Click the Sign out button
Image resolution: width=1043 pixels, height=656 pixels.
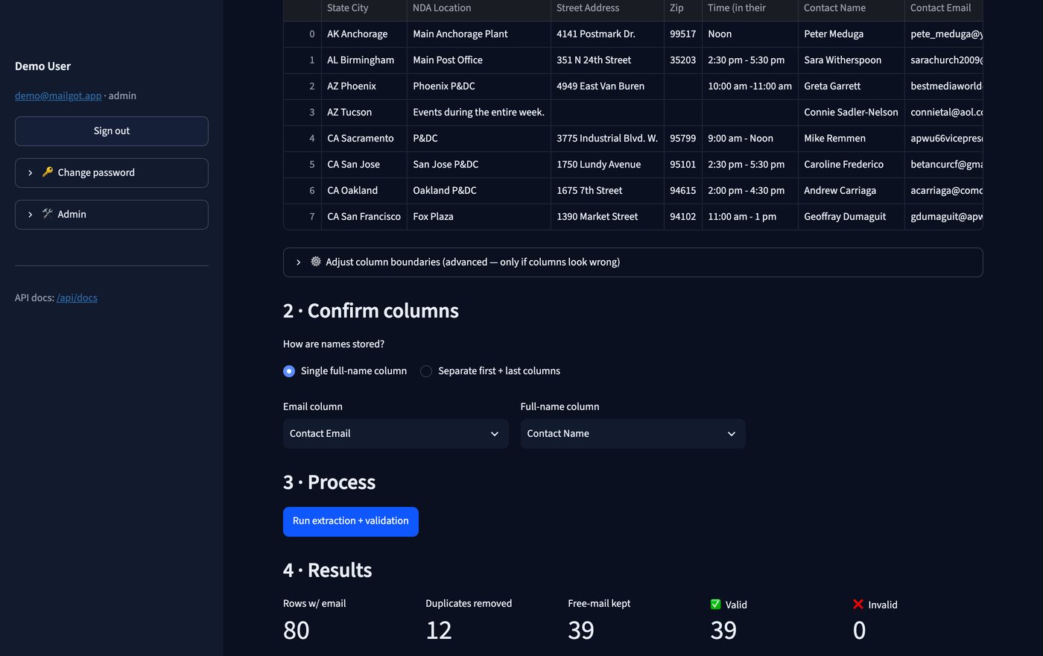(x=112, y=131)
